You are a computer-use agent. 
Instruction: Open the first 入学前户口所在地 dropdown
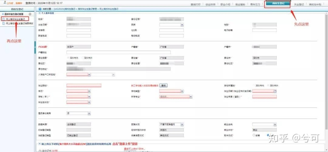(x=89, y=74)
